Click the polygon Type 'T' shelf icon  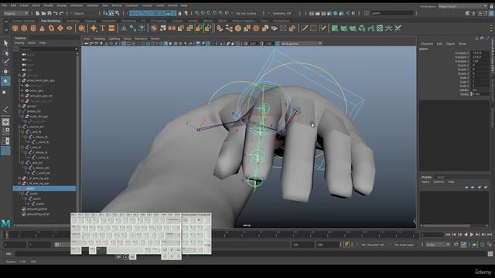coord(103,29)
